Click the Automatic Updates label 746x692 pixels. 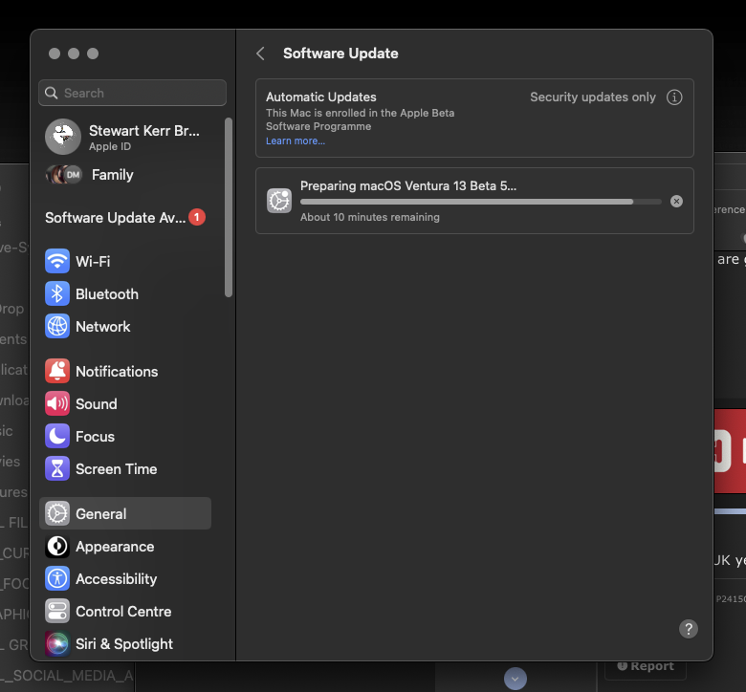point(321,97)
